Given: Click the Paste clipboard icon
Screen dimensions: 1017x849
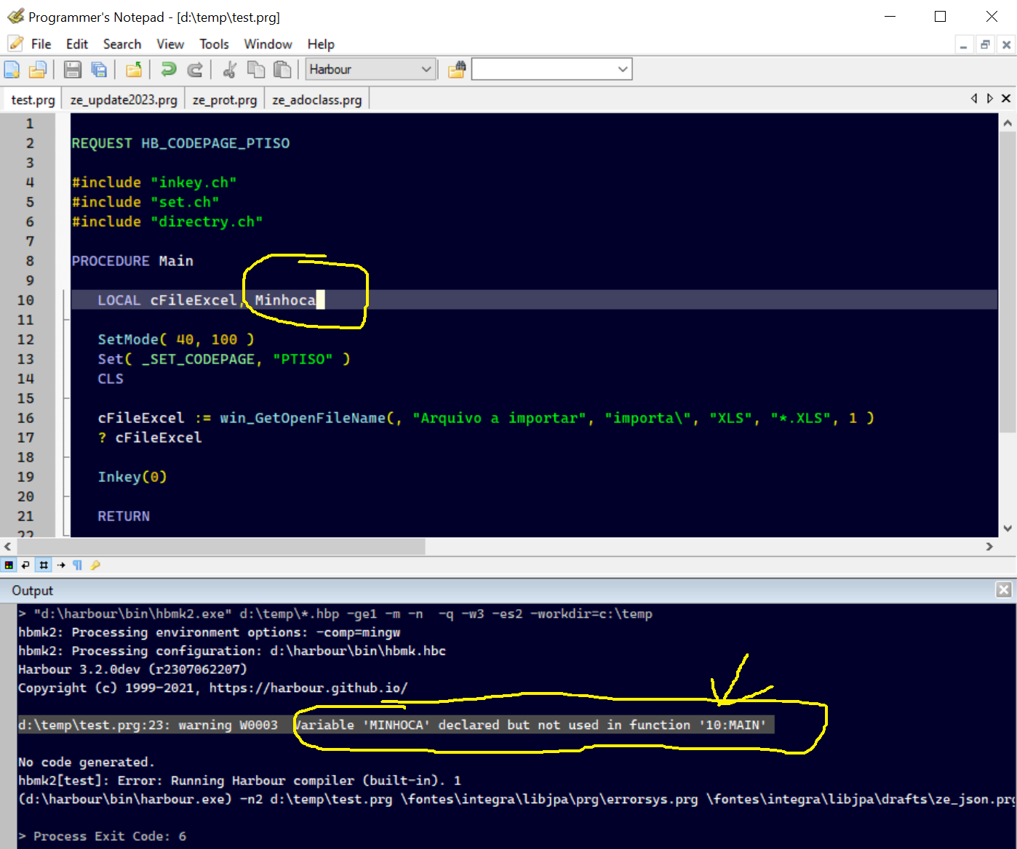Looking at the screenshot, I should (x=282, y=70).
